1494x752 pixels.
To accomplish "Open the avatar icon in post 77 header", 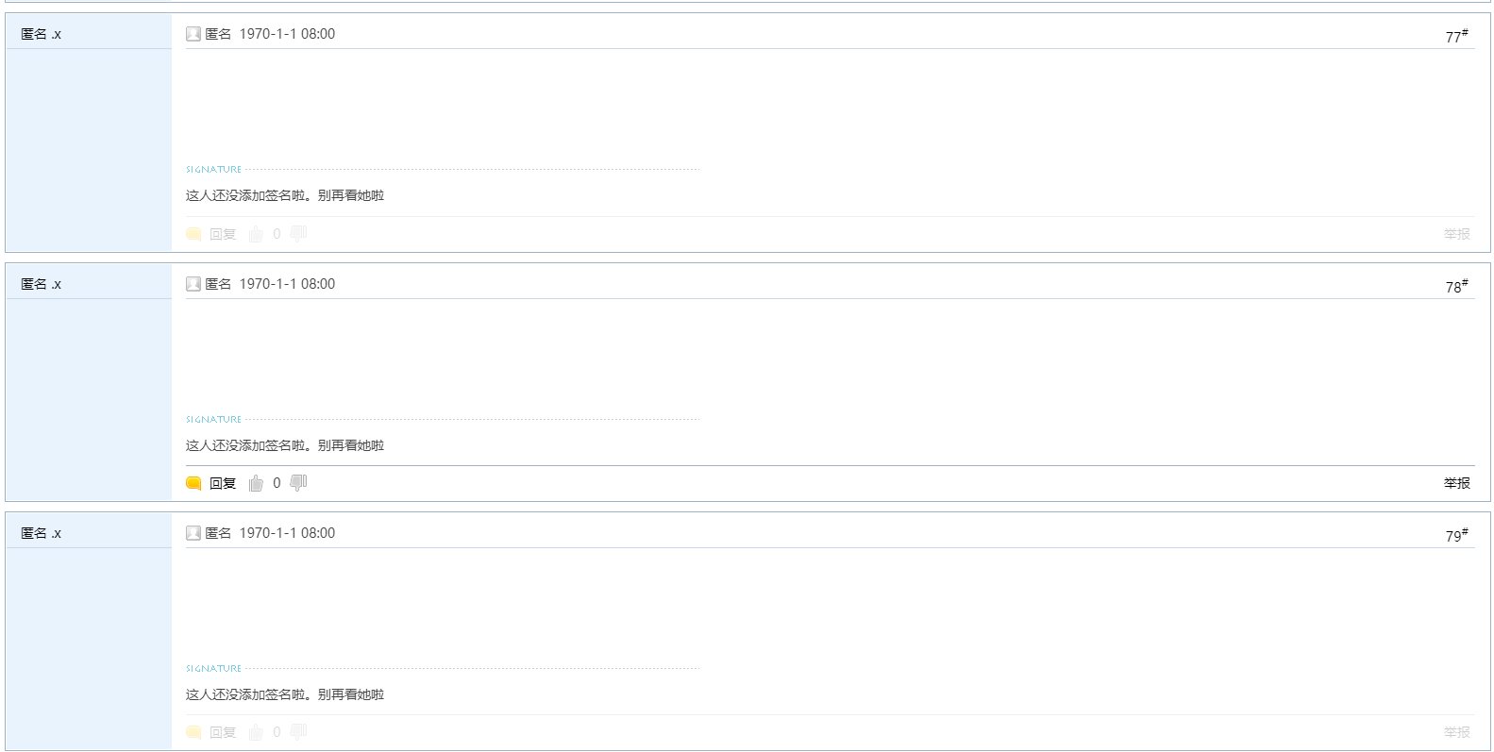I will (193, 34).
